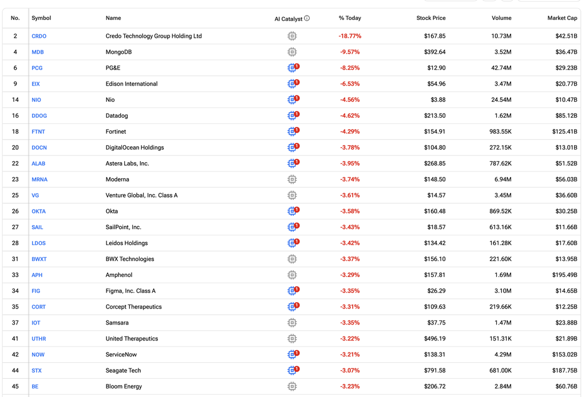The image size is (586, 397).
Task: Select the Bloom Energy row name
Action: 124,387
